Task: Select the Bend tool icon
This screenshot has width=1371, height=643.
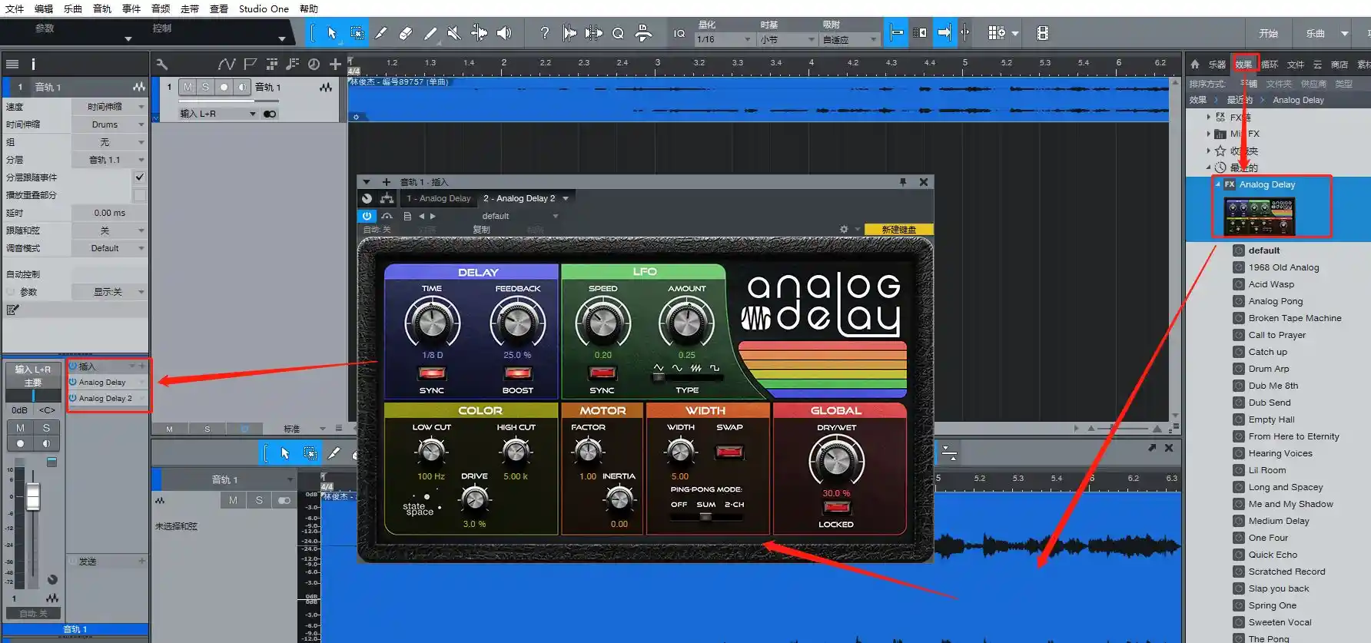Action: 479,33
